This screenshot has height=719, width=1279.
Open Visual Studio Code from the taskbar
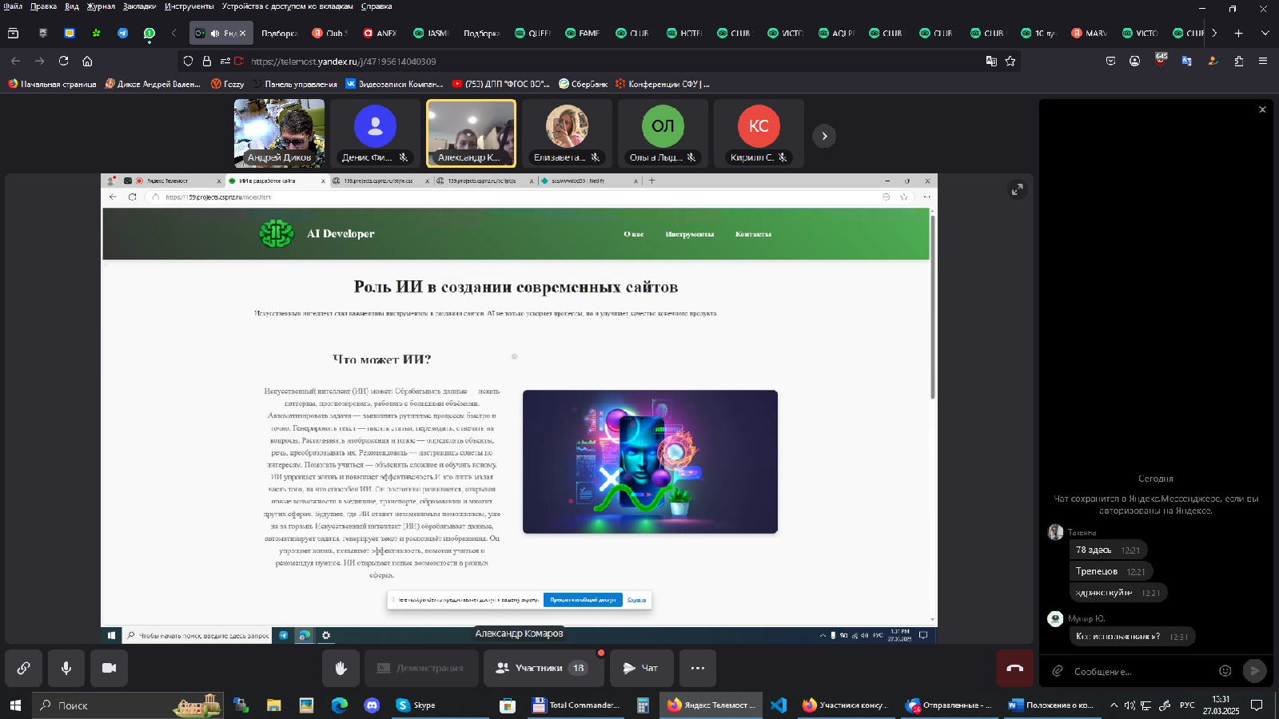click(778, 705)
